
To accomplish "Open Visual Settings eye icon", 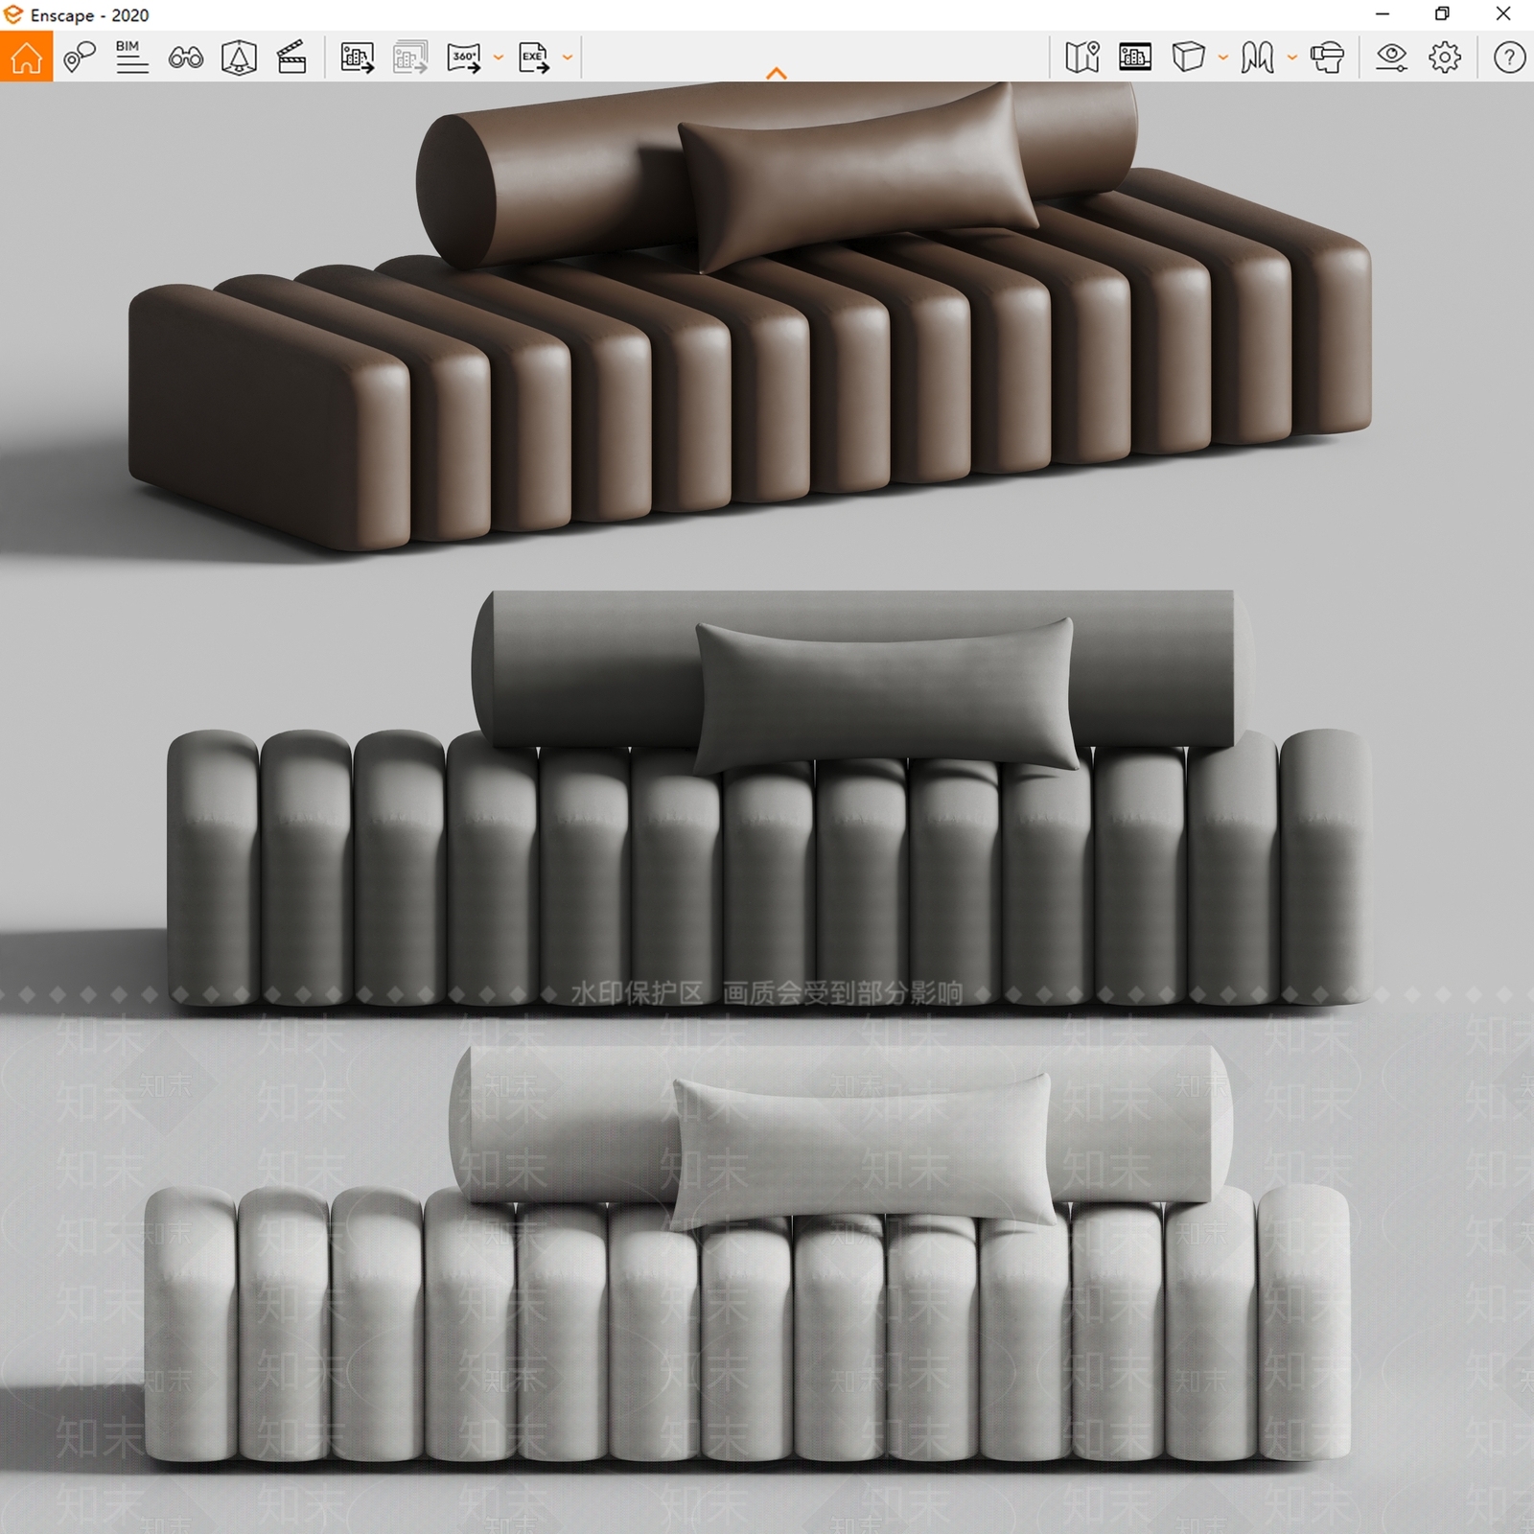I will point(1391,58).
